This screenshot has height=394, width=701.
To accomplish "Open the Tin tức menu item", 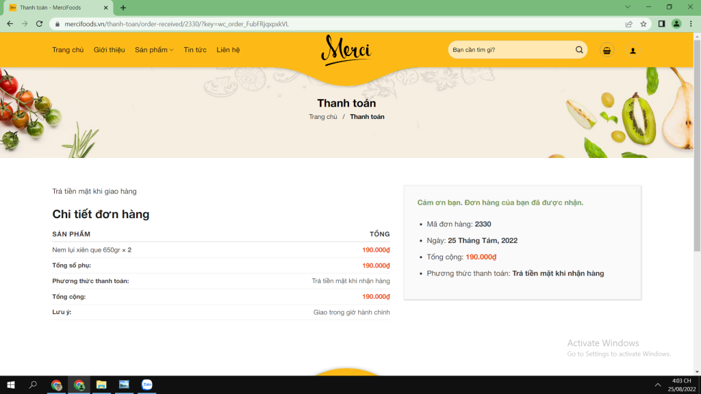I will [195, 50].
